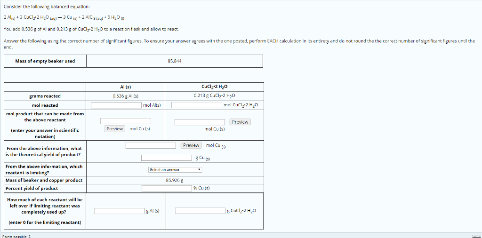Click the License link at the bottom right
Viewport: 482px width, 238px height.
coord(476,236)
